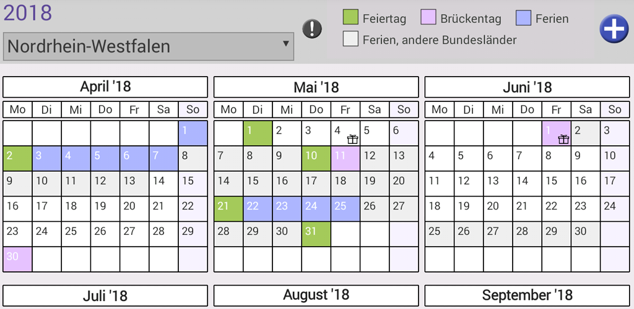This screenshot has width=634, height=309.
Task: Select the September '18 month header
Action: pos(528,295)
